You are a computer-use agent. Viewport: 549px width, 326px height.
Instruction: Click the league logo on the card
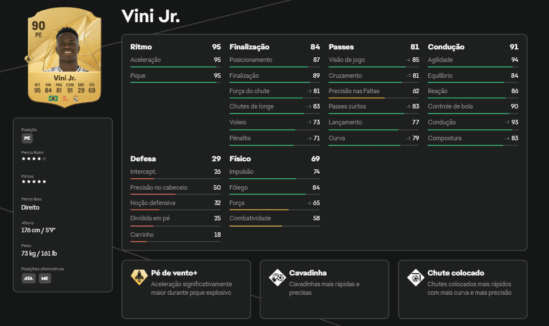(x=64, y=98)
